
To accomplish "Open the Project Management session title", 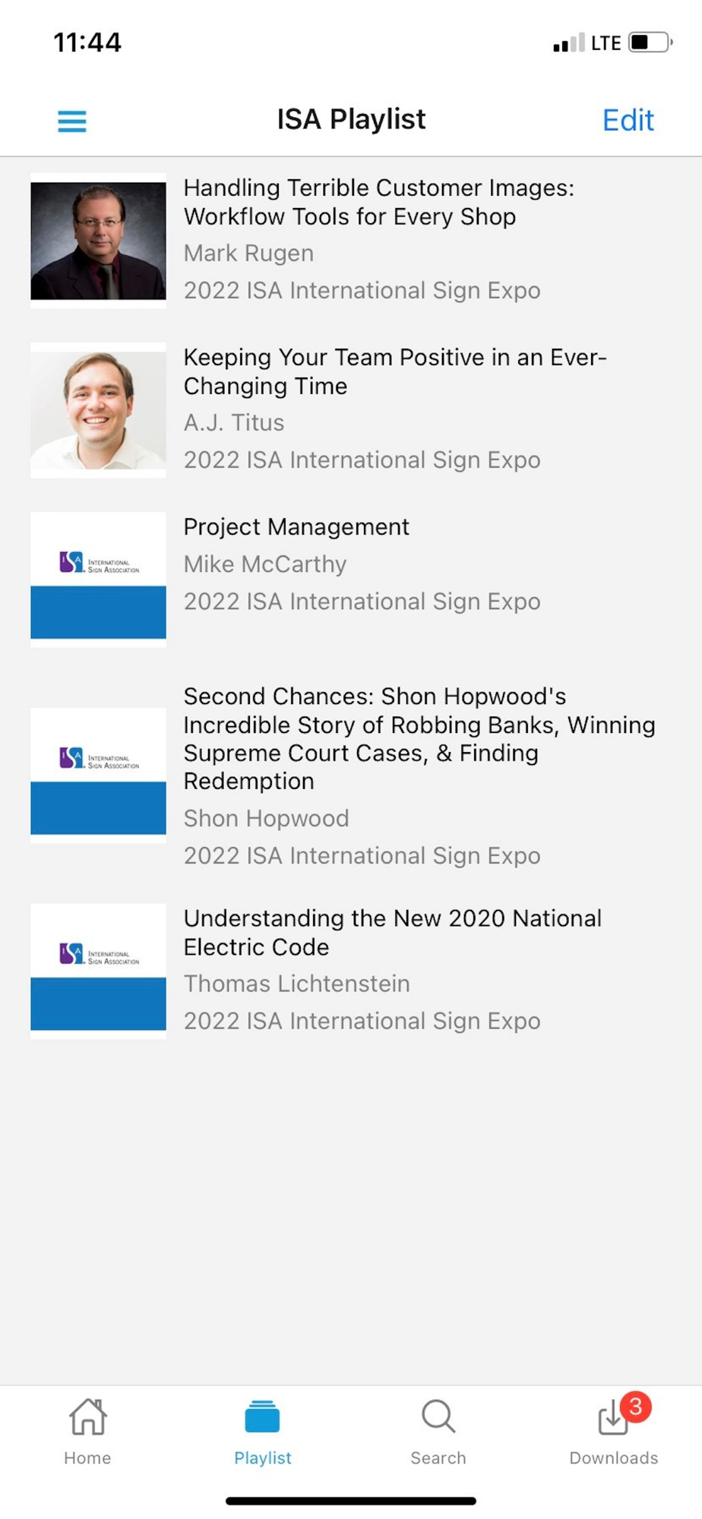I will pyautogui.click(x=296, y=526).
